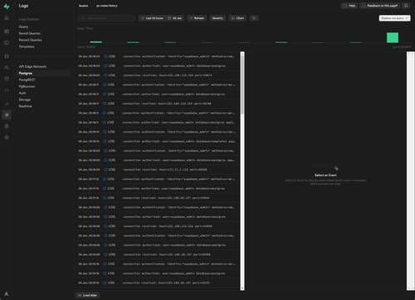Select PostgREST logs in the sidebar
415x300 pixels.
27,80
